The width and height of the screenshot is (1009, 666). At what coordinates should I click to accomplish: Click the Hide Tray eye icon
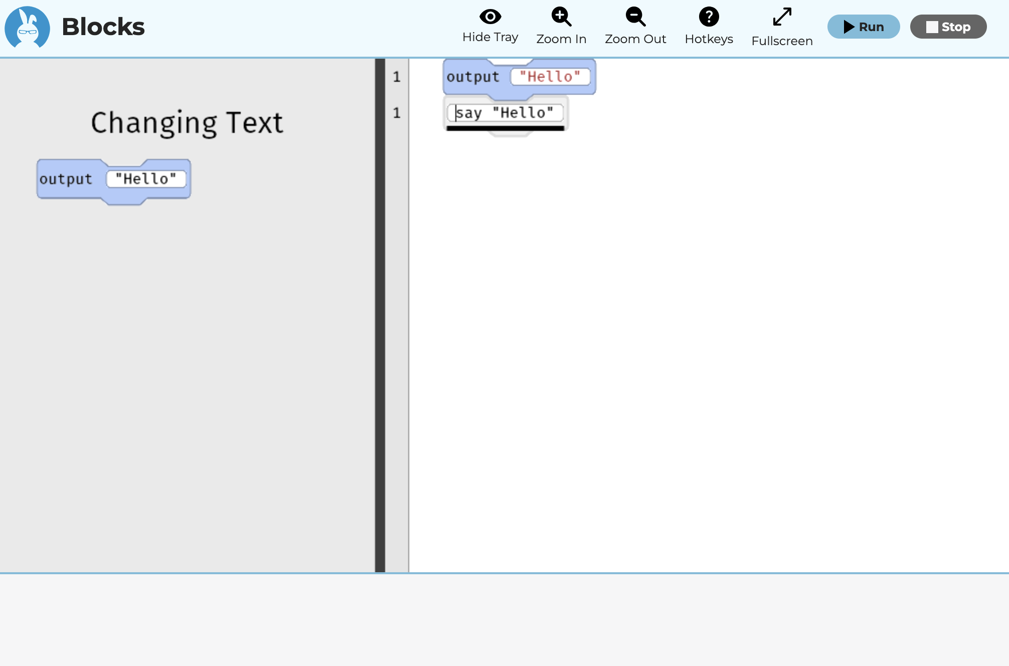(x=490, y=17)
